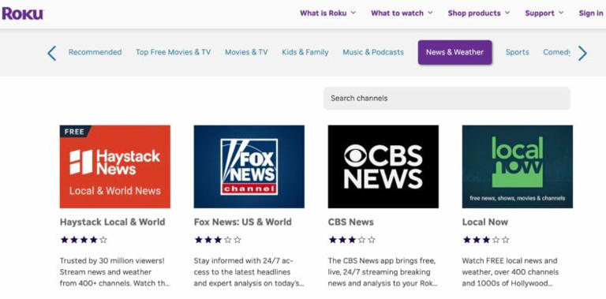Select the Top Free Movies & TV tab
Viewport: 606px width, 299px height.
click(173, 52)
